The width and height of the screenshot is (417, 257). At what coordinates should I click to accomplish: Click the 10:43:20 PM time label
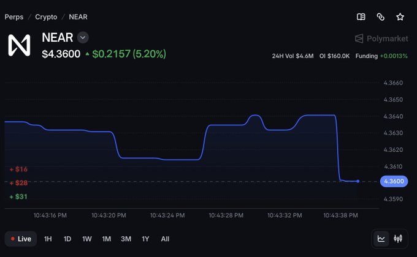point(109,215)
